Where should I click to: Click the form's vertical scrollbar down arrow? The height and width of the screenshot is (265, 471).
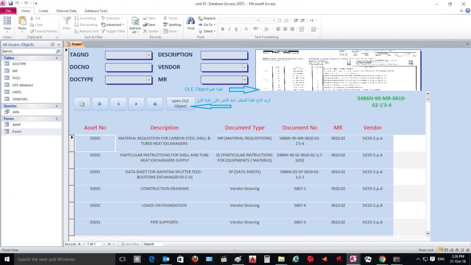point(428,233)
